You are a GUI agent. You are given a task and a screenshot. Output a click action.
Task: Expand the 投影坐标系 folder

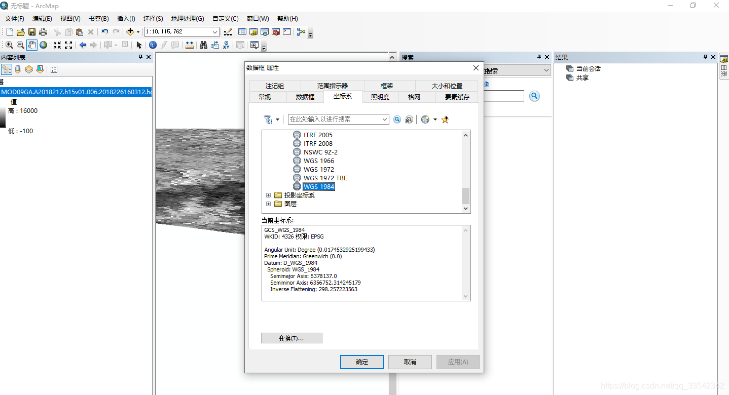tap(269, 195)
